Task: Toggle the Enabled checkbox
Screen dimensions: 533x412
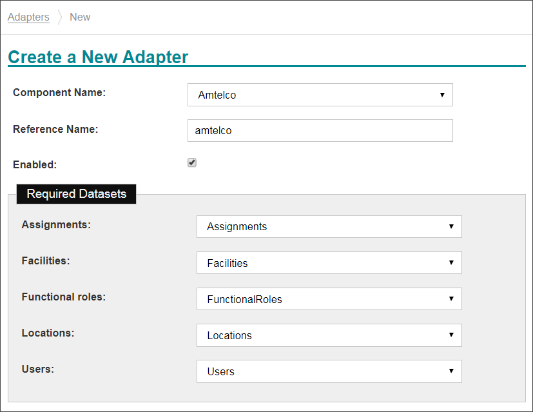Action: click(192, 162)
